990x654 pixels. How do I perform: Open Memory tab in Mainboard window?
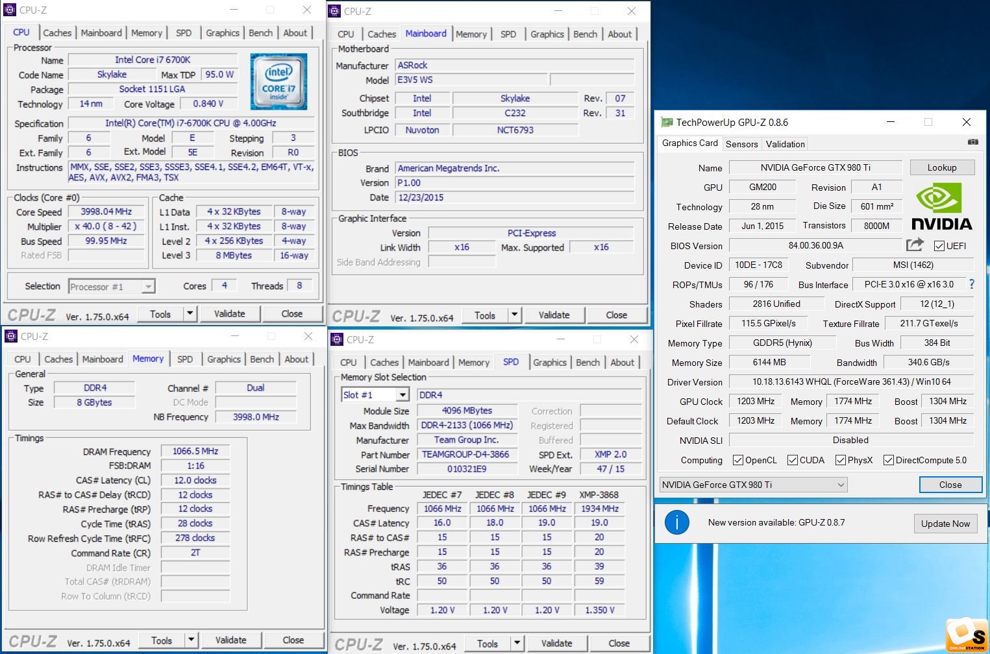click(x=471, y=34)
